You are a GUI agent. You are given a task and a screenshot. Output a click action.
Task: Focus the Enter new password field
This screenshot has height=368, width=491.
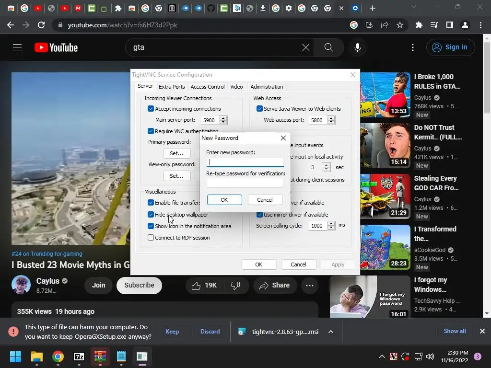pyautogui.click(x=245, y=162)
